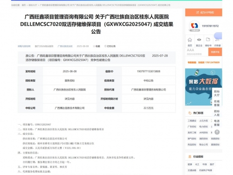Click the company logo avatar

194,26
